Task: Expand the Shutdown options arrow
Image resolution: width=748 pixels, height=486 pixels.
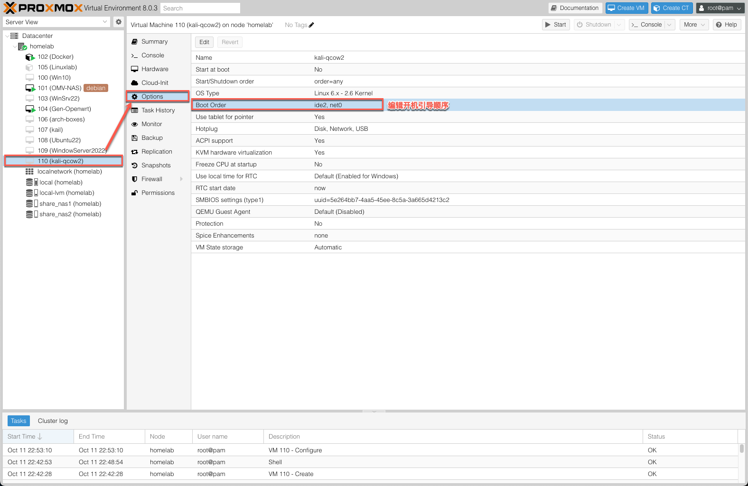Action: tap(619, 25)
